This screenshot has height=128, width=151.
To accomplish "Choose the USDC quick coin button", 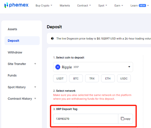I will tap(124, 78).
